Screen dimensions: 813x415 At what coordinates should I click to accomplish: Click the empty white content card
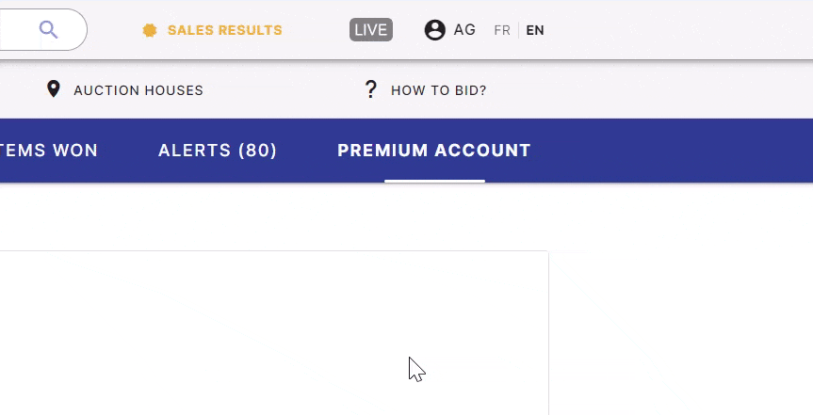point(274,332)
